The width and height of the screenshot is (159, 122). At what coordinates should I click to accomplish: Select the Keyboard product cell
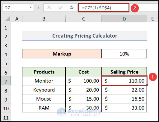coord(44,90)
